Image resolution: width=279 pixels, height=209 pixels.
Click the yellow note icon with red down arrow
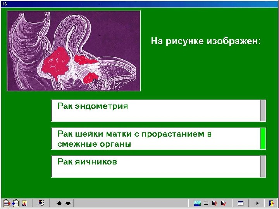(x=24, y=203)
